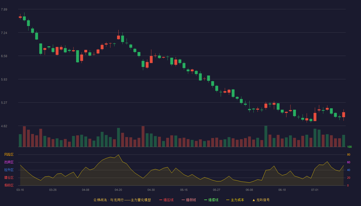Screen dimensions: 361x206
Task: Click the 03-26 date label
Action: tap(53, 190)
